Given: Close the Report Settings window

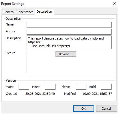Looking at the screenshot, I should point(114,4).
